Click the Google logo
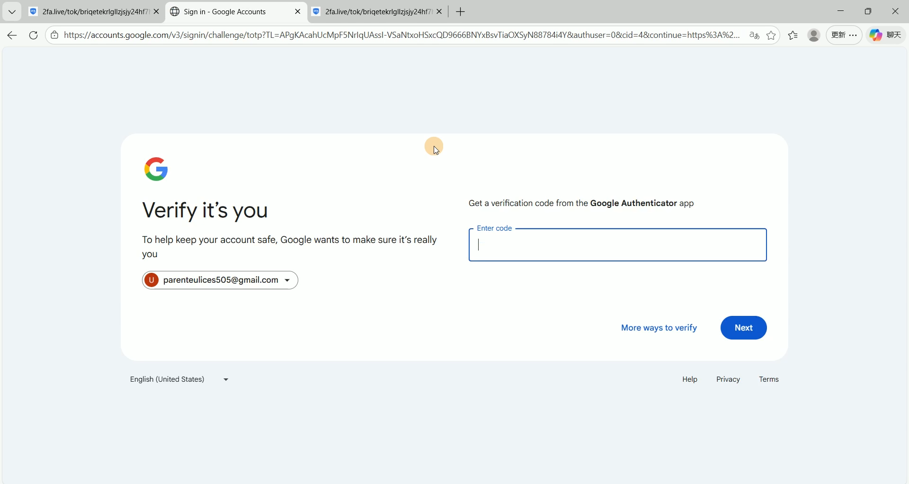 156,169
